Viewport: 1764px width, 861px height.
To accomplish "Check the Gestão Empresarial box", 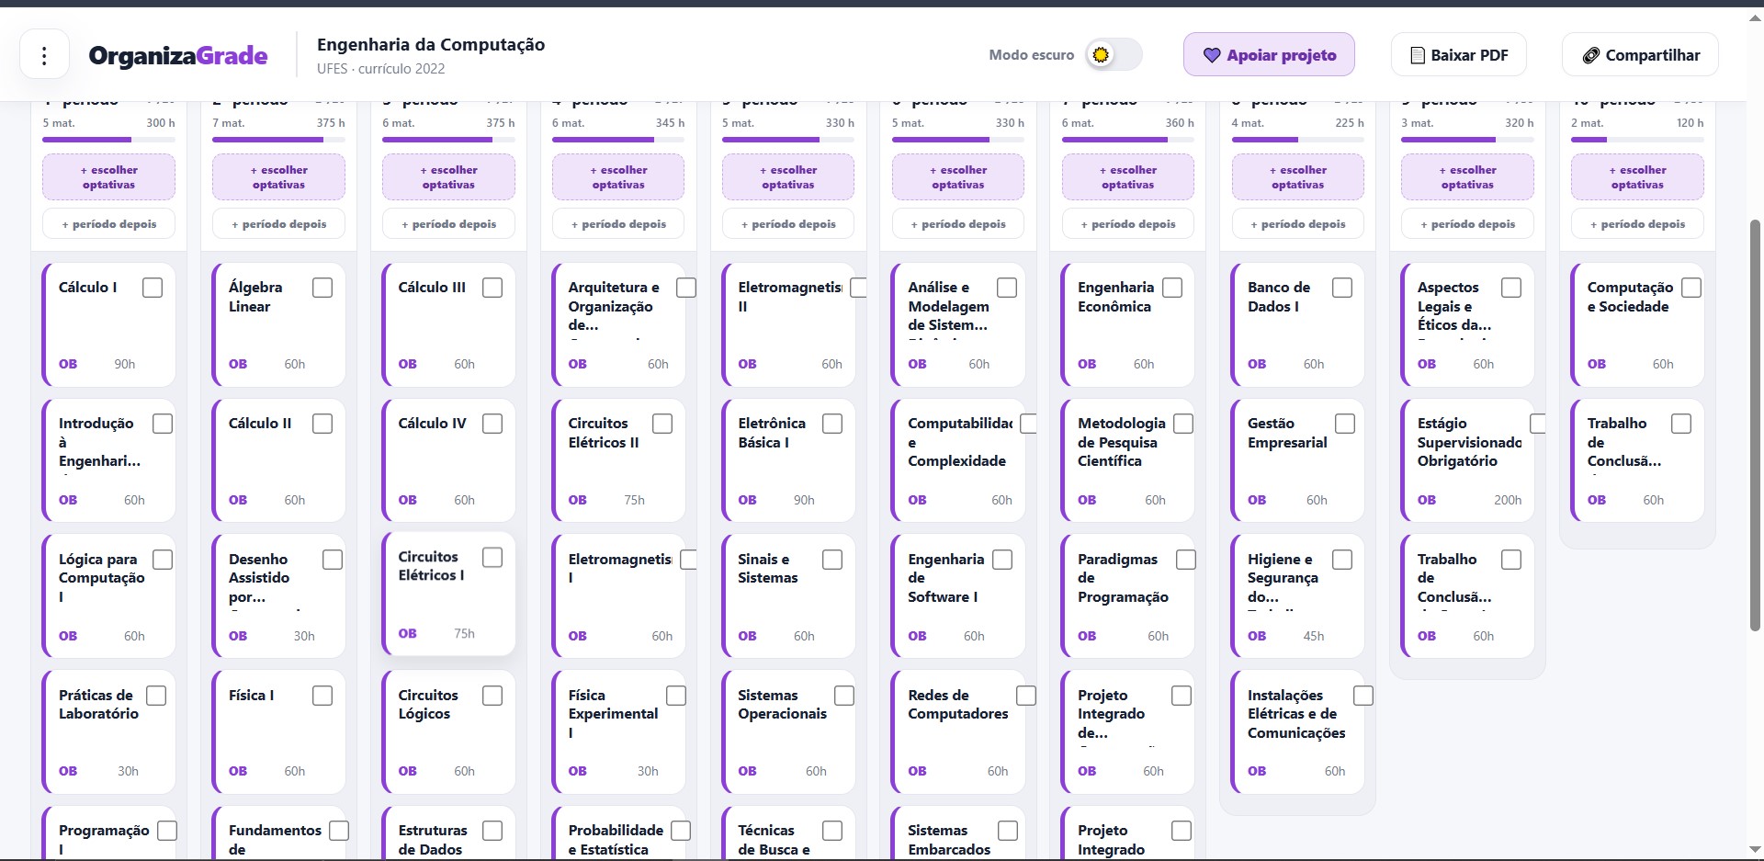I will (1345, 424).
